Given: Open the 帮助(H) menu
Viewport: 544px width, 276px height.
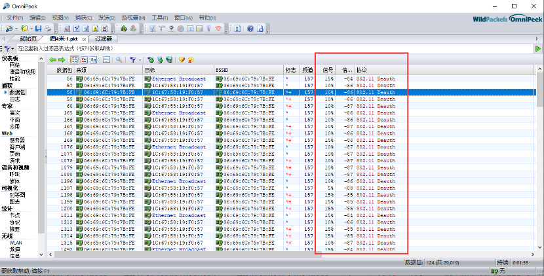Looking at the screenshot, I should 207,18.
